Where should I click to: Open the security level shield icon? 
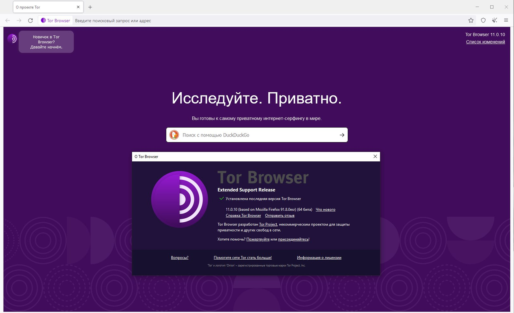click(483, 20)
